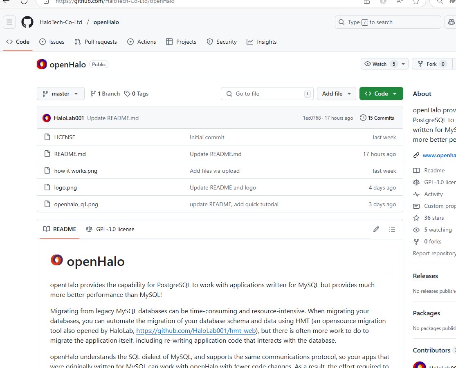Image resolution: width=456 pixels, height=368 pixels.
Task: Toggle Watch for this repository
Action: [375, 64]
